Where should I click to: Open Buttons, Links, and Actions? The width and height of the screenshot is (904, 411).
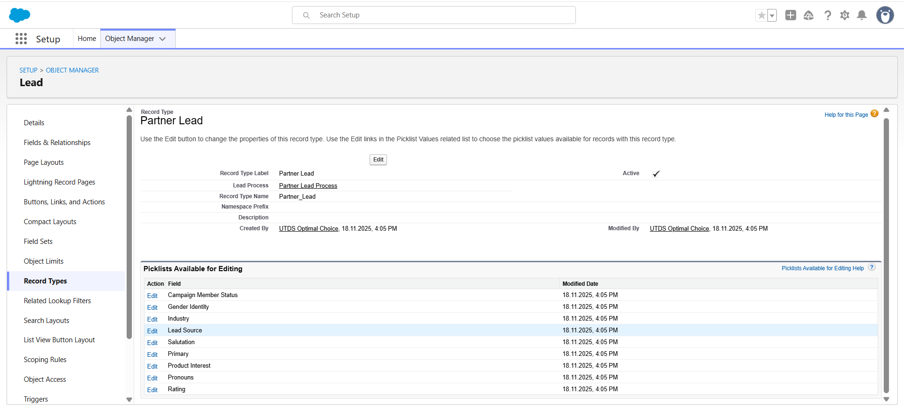tap(65, 202)
